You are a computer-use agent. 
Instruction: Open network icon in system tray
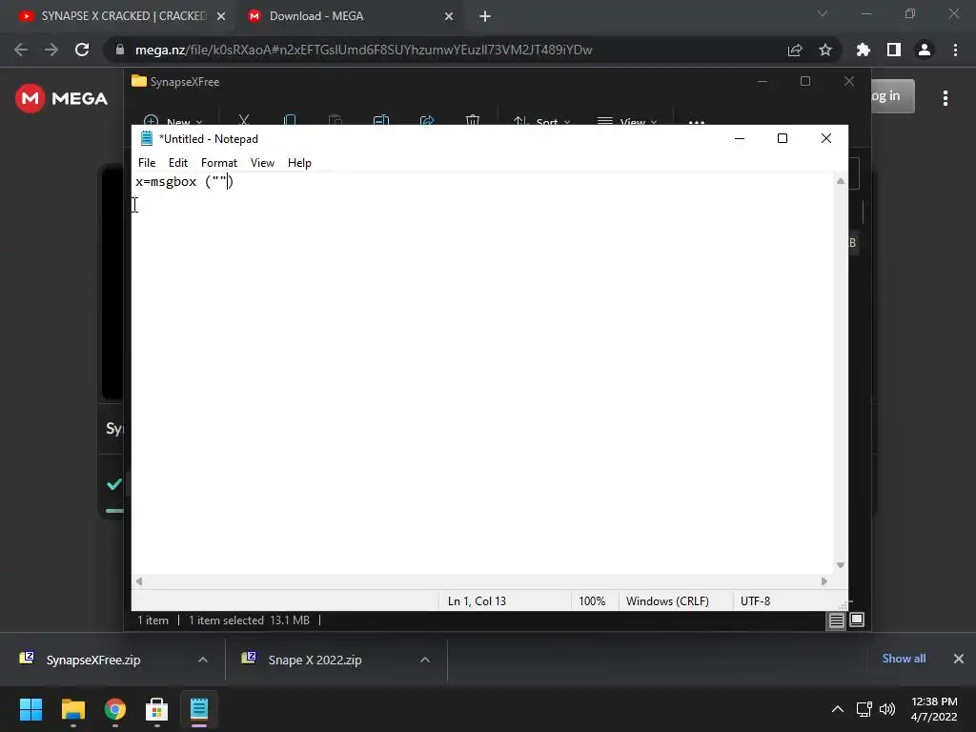tap(864, 709)
